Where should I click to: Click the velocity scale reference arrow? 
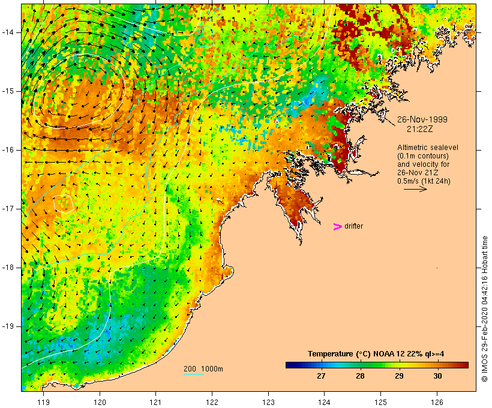tap(415, 189)
